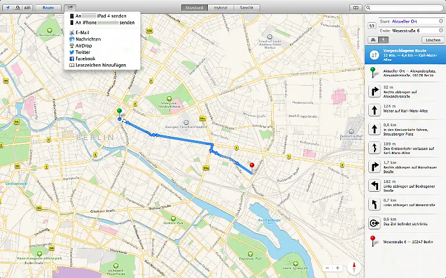Click Treptower Park marker on map
The height and width of the screenshot is (278, 446).
pos(250,254)
